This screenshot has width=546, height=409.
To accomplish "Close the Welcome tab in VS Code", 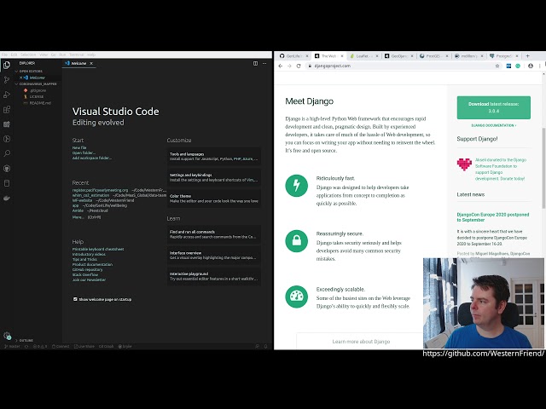I will 91,63.
